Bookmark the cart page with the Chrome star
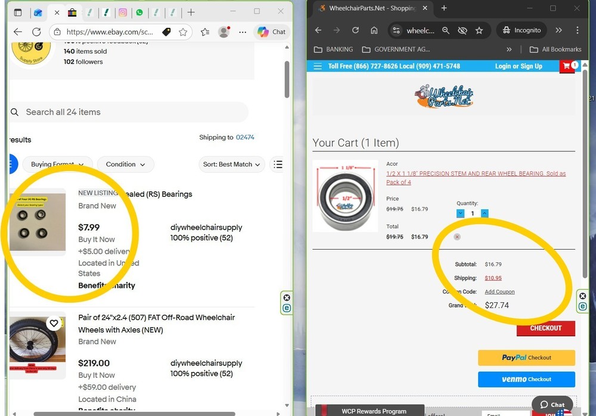This screenshot has height=416, width=596. click(479, 30)
